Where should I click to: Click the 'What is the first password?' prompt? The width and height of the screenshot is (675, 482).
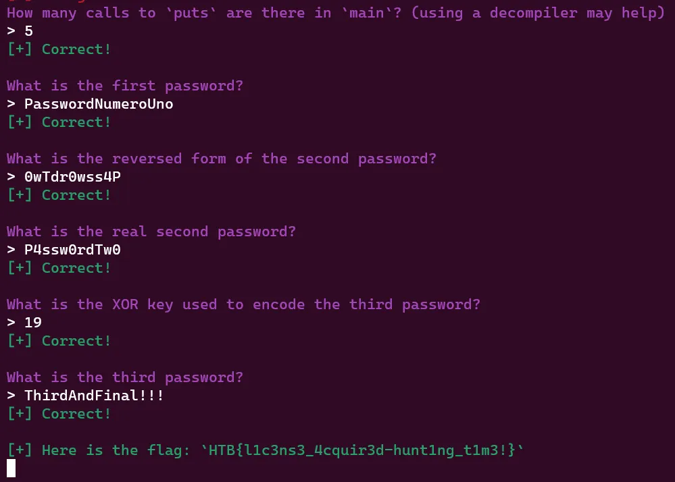[x=125, y=86]
